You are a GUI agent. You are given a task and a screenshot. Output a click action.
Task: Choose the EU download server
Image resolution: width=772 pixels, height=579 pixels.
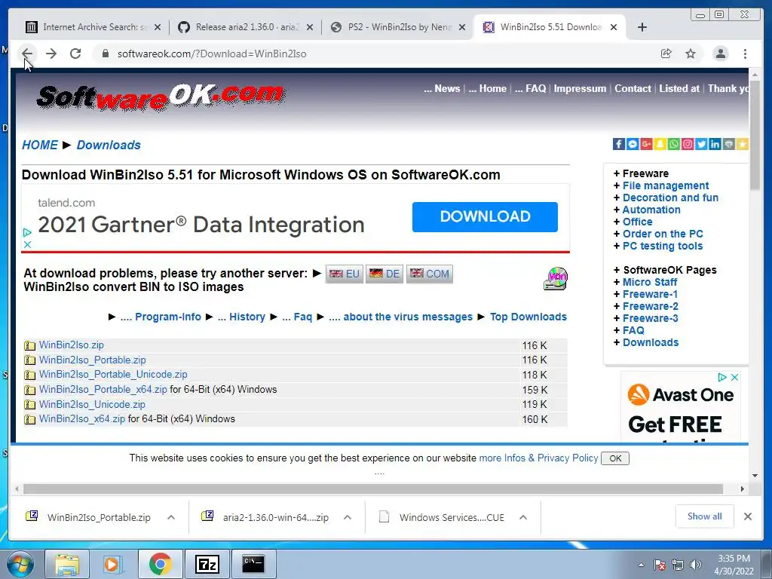coord(344,274)
